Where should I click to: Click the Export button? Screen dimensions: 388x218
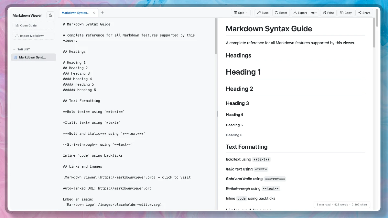point(300,13)
